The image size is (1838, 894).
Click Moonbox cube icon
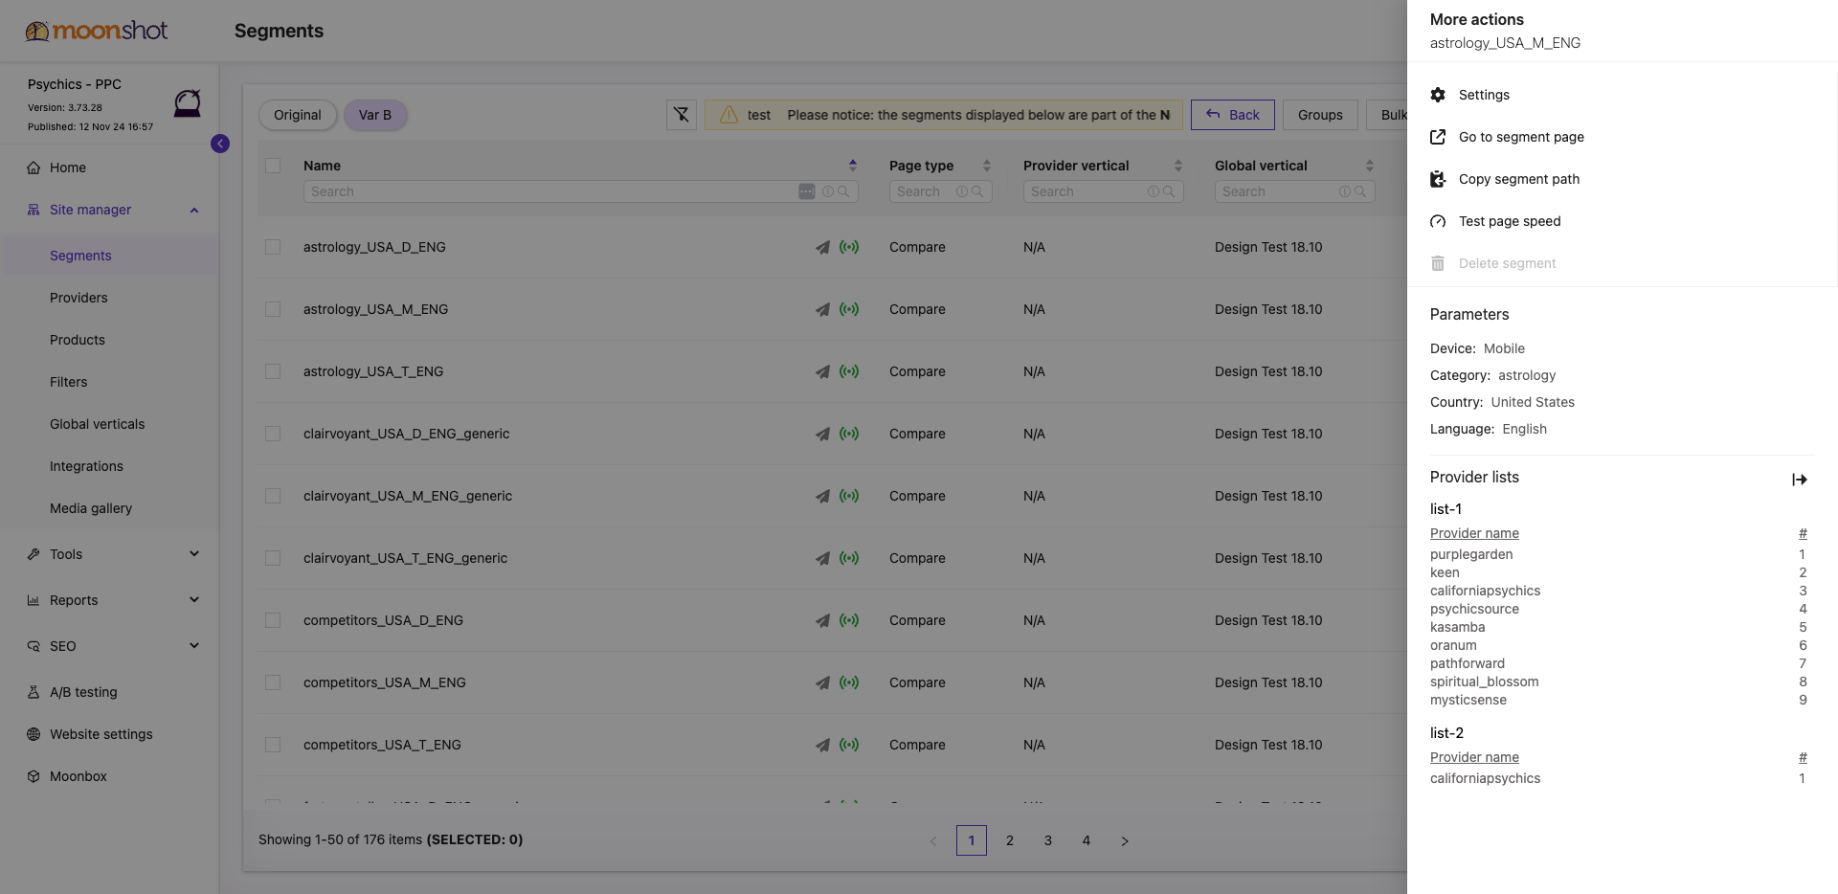[34, 776]
